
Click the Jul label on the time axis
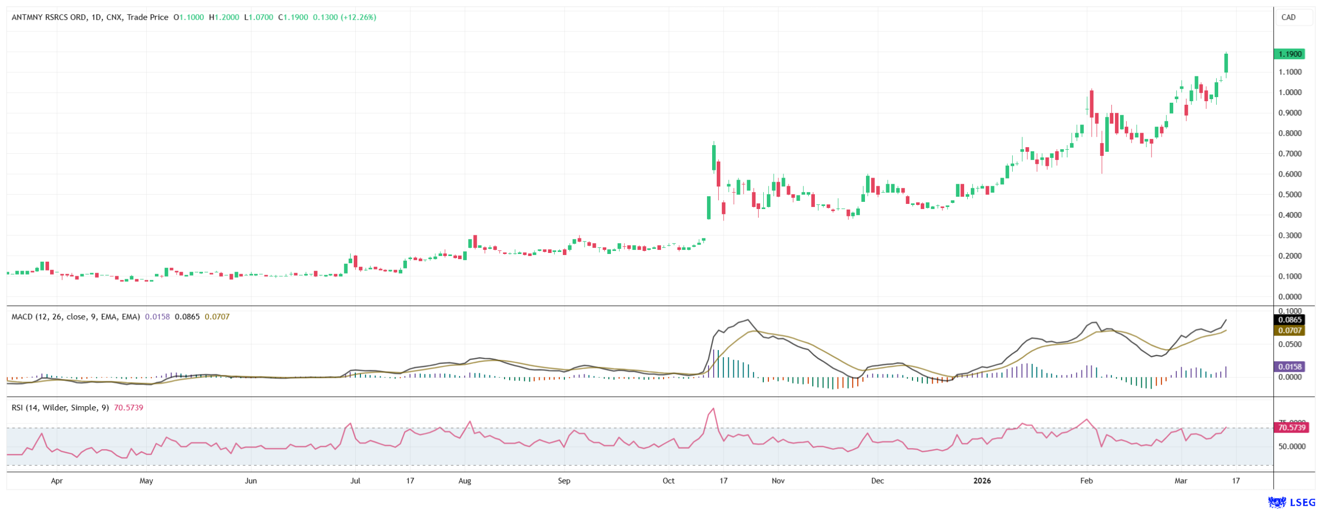click(355, 481)
